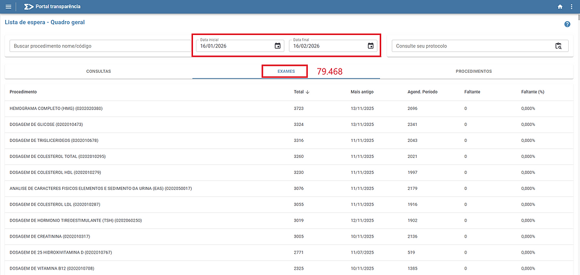Click date 11/07/2025 in Mais antigo
Image resolution: width=580 pixels, height=275 pixels.
[x=362, y=253]
